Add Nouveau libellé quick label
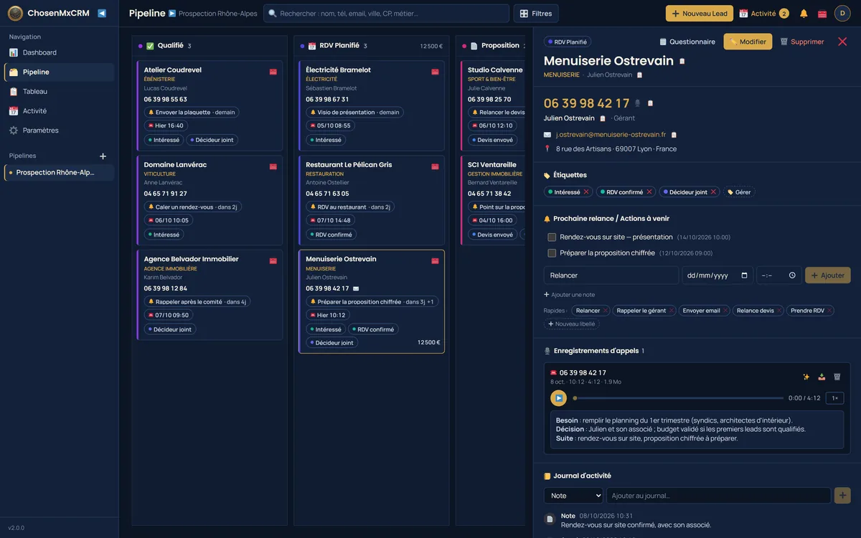Screen dimensions: 861x538 click(571, 324)
